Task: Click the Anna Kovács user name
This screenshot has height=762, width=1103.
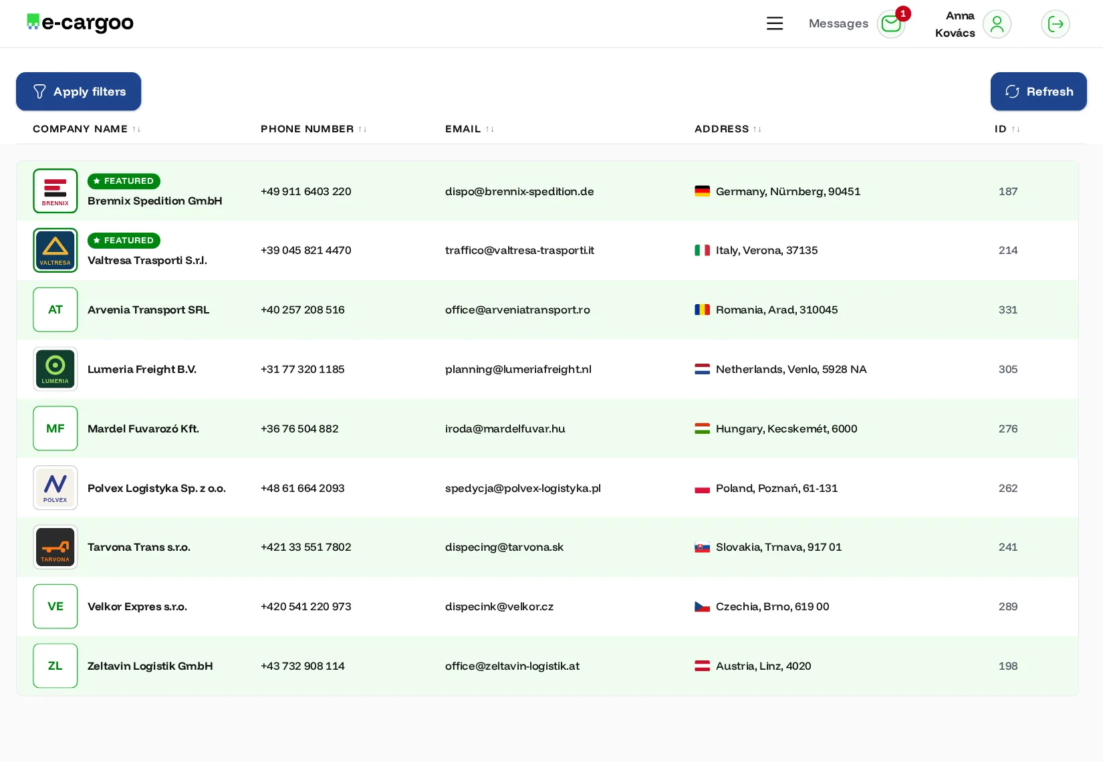Action: point(955,24)
